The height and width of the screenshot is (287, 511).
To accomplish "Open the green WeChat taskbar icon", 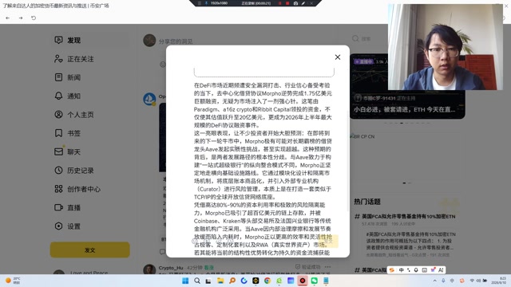I will point(314,281).
